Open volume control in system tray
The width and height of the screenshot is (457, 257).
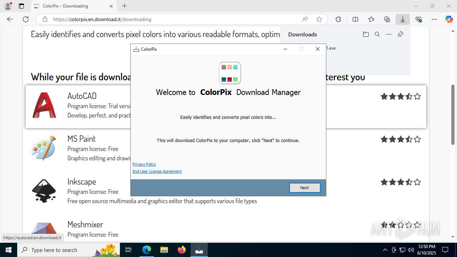(x=411, y=250)
